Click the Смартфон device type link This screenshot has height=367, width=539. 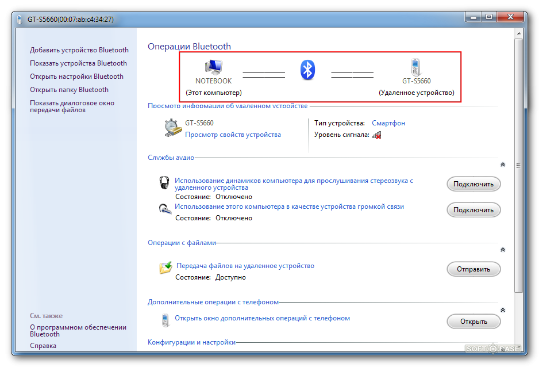pyautogui.click(x=388, y=123)
